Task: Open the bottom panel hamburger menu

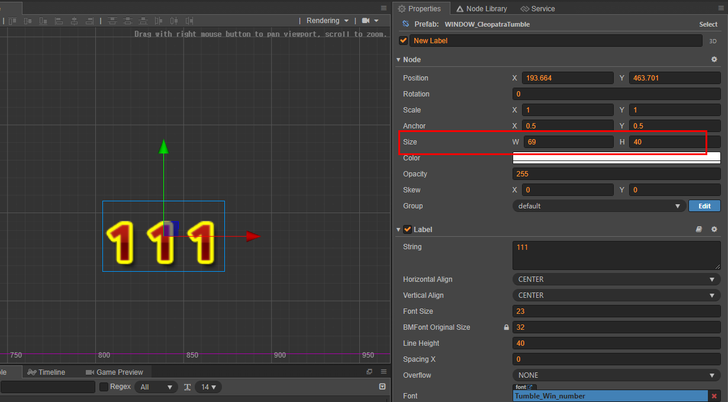Action: (x=384, y=372)
